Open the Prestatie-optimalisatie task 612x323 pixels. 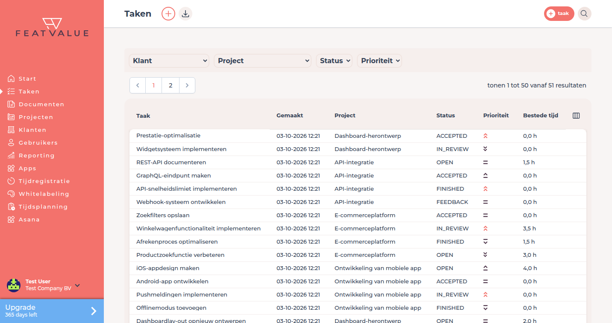(x=168, y=136)
